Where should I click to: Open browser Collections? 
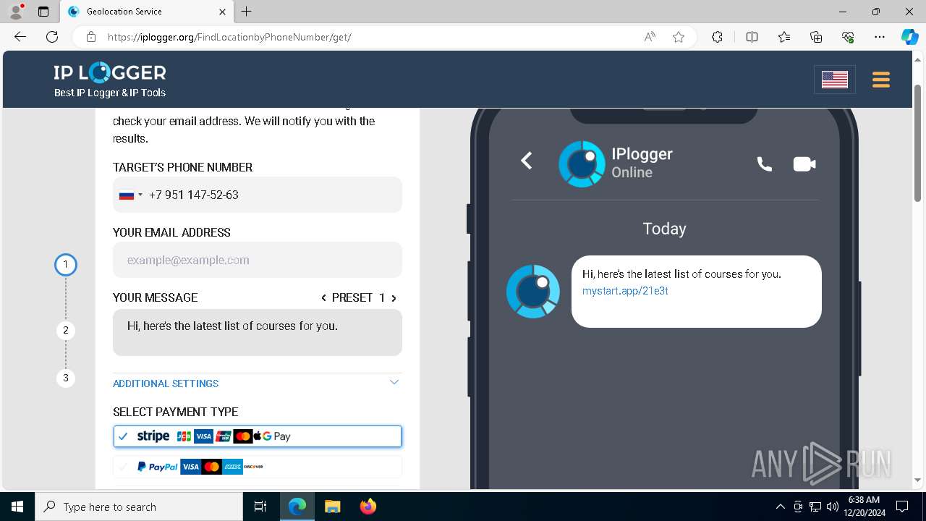[816, 37]
